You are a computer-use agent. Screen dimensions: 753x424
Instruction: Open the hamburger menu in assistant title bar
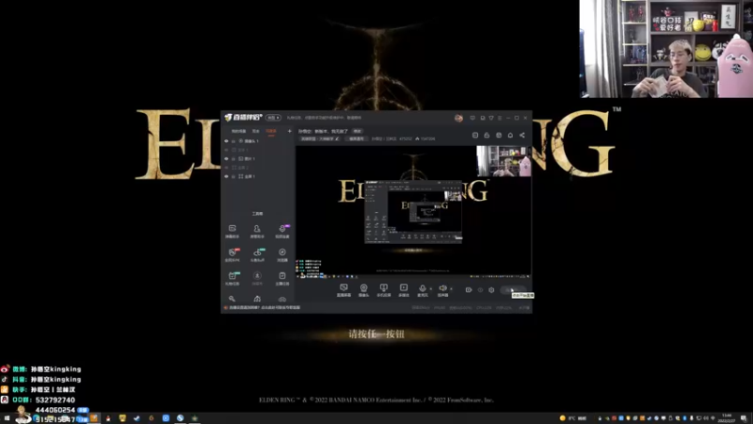tap(500, 118)
